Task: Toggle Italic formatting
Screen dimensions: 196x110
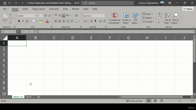Action: click(x=23, y=21)
